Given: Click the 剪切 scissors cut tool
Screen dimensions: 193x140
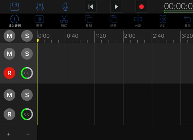Looking at the screenshot, I should pos(64,21).
